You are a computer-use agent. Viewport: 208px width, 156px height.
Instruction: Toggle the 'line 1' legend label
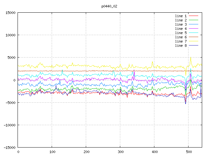pos(181,16)
